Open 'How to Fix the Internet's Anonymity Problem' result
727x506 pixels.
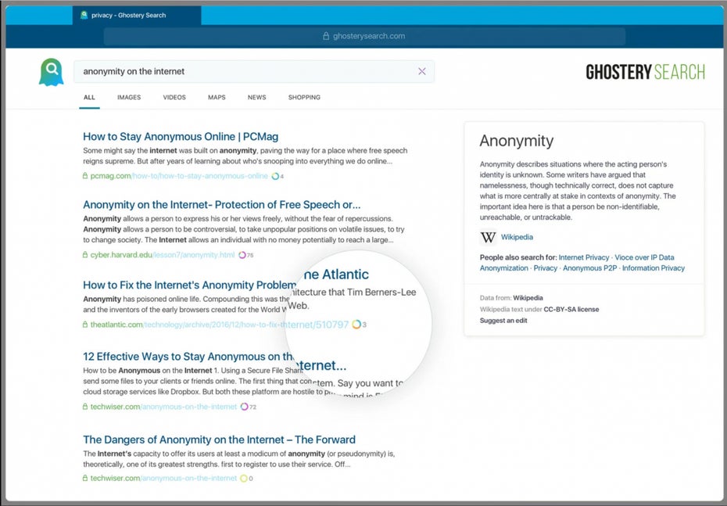[190, 285]
